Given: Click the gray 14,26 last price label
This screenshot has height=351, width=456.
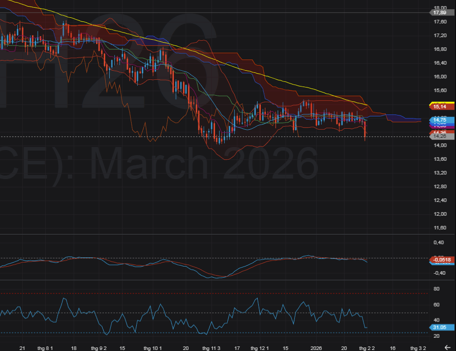Looking at the screenshot, I should (x=440, y=136).
